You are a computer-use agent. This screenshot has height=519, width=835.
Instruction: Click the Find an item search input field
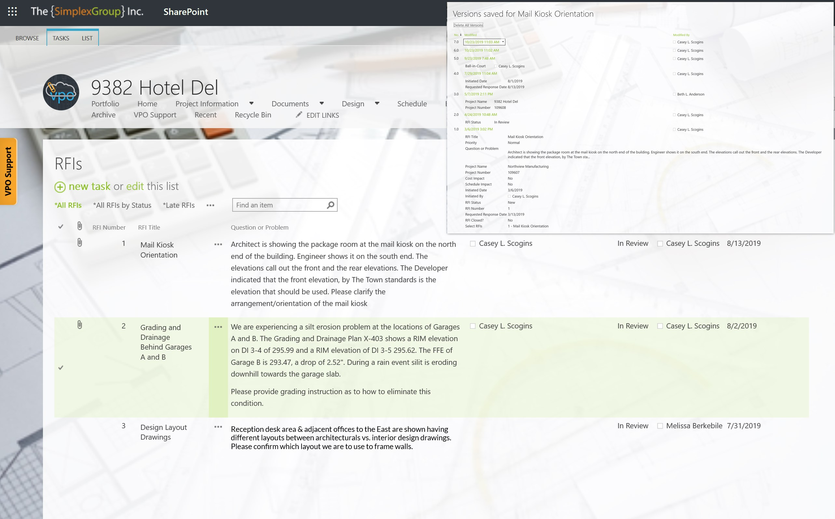coord(279,205)
